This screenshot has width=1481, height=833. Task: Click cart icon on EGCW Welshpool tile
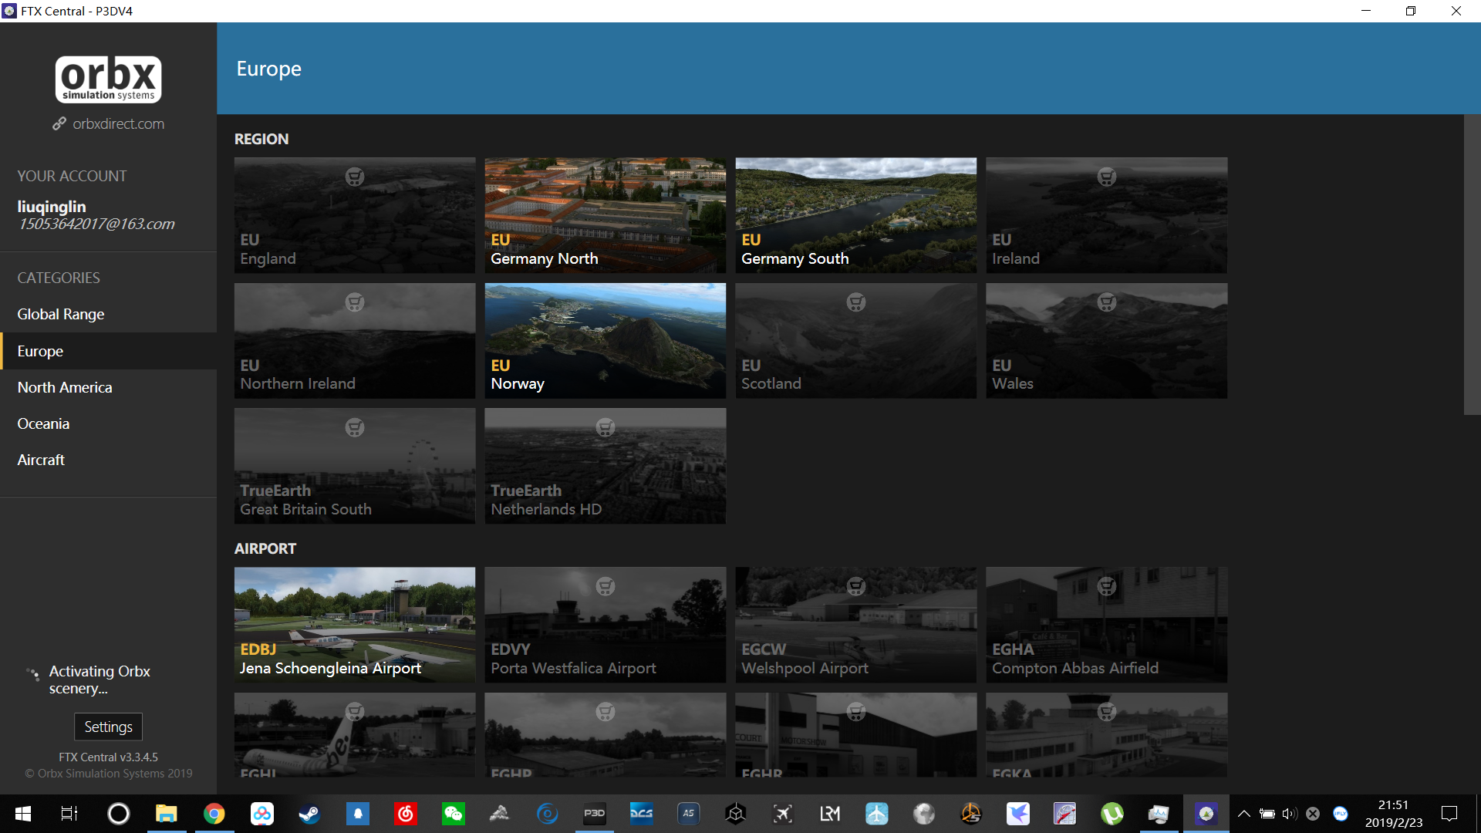pos(856,587)
